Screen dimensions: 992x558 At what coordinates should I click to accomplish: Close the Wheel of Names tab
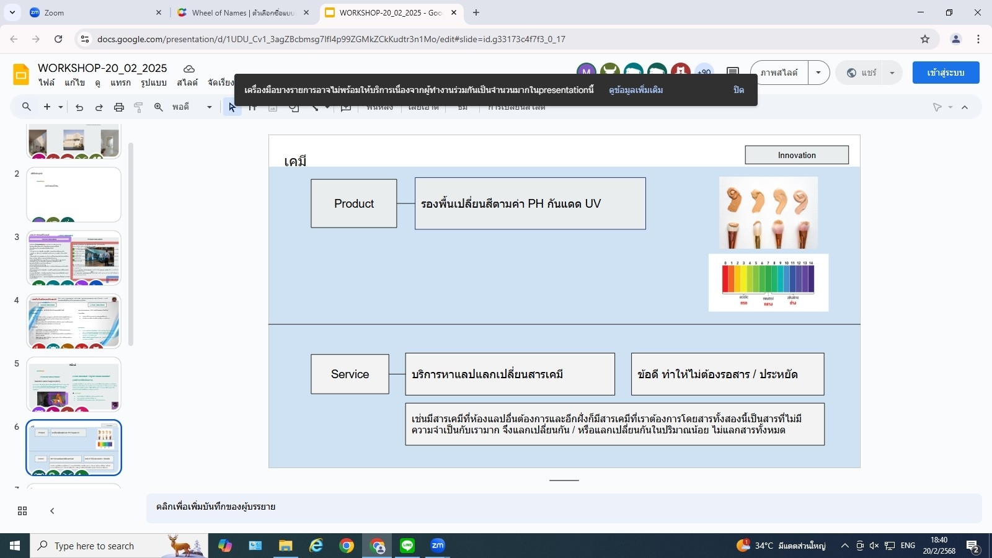(x=306, y=12)
